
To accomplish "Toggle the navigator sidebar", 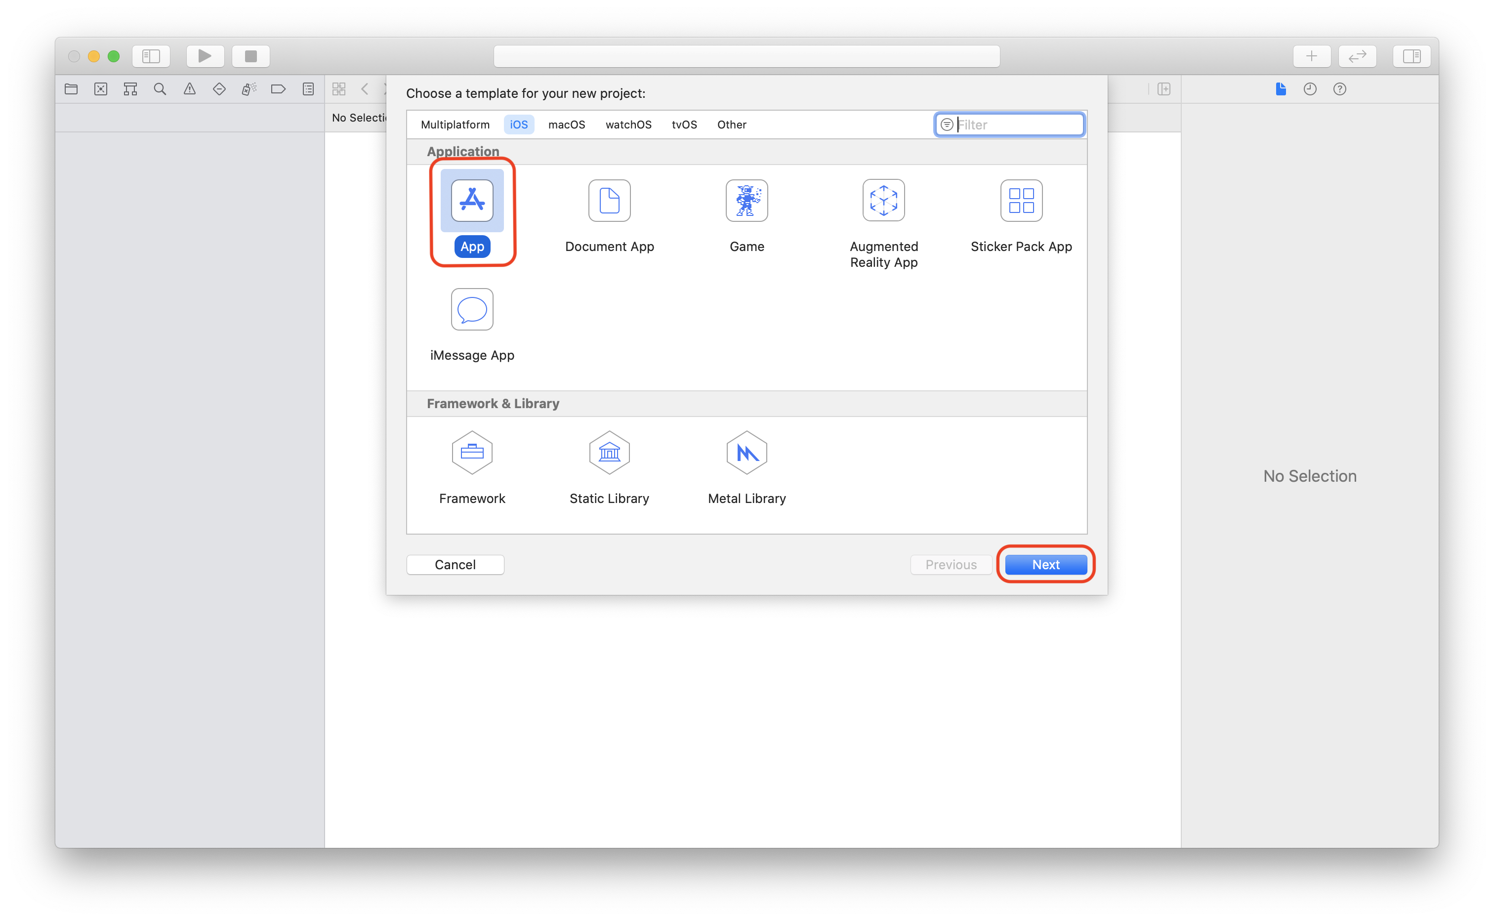I will tap(151, 56).
